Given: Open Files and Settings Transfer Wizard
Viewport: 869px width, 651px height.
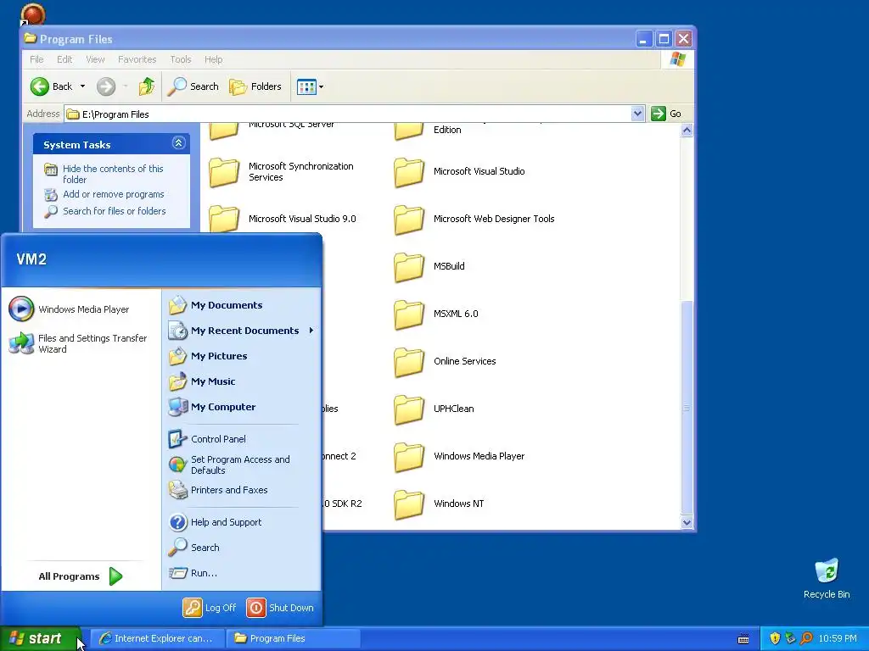Looking at the screenshot, I should coord(77,344).
